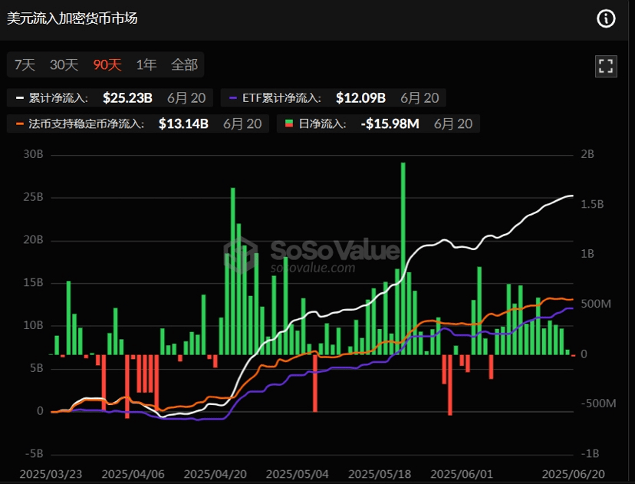Click the 500M right axis label
This screenshot has width=635, height=484.
click(595, 304)
